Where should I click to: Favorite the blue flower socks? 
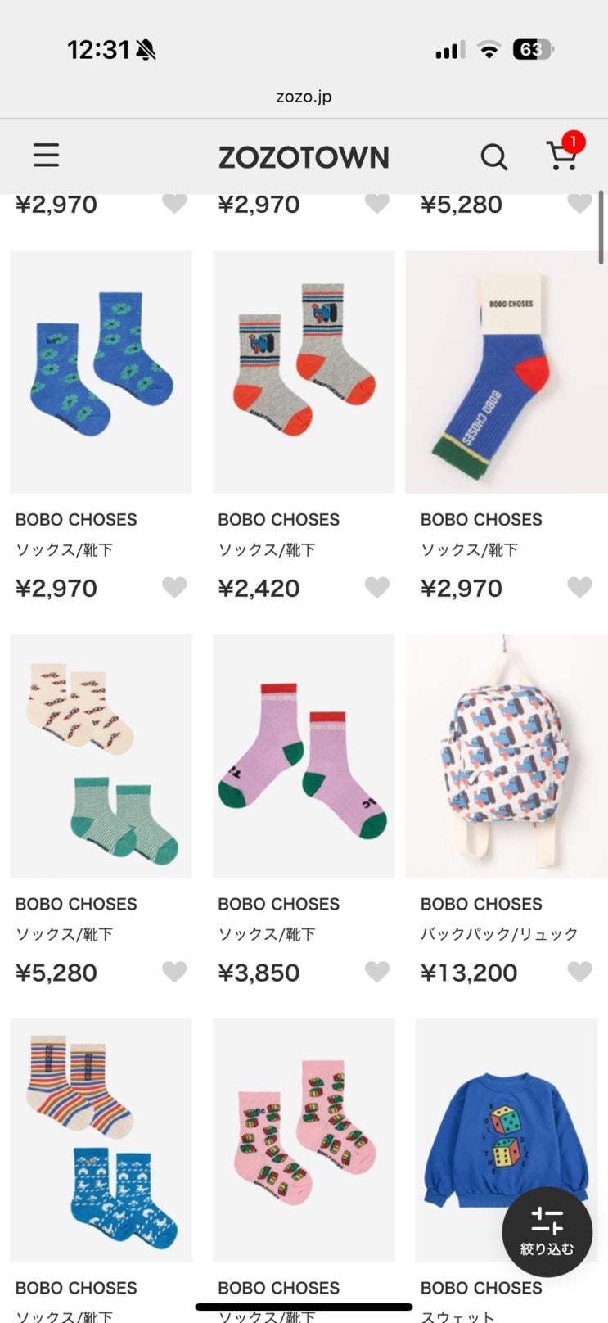tap(174, 587)
